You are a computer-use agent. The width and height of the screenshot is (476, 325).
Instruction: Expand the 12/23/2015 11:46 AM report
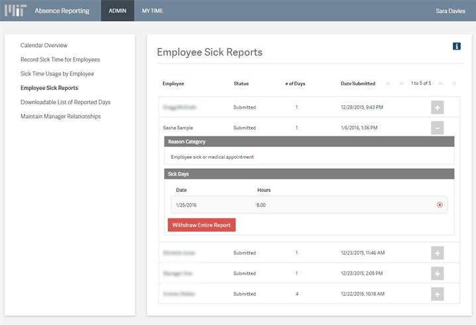tap(437, 253)
